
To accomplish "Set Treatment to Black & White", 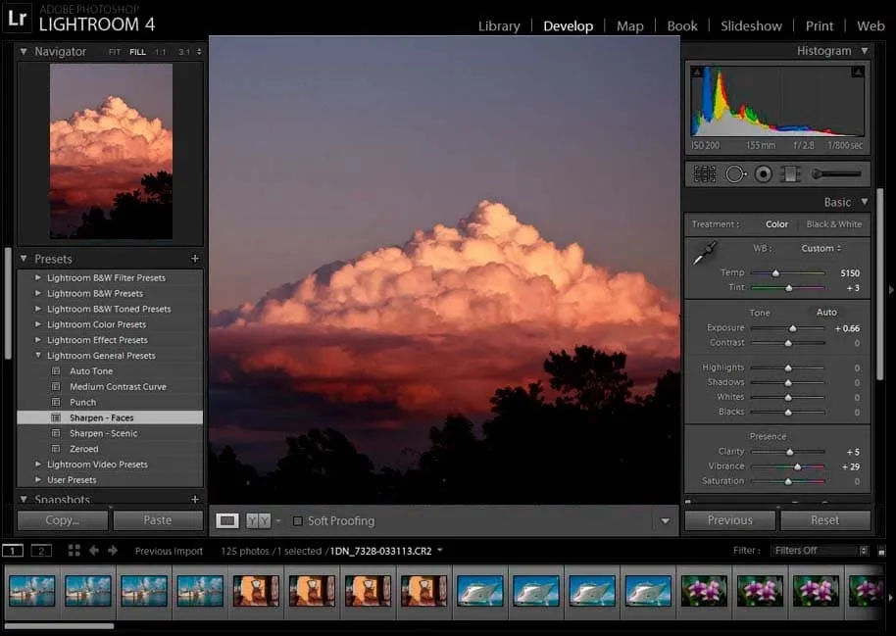I will 833,224.
